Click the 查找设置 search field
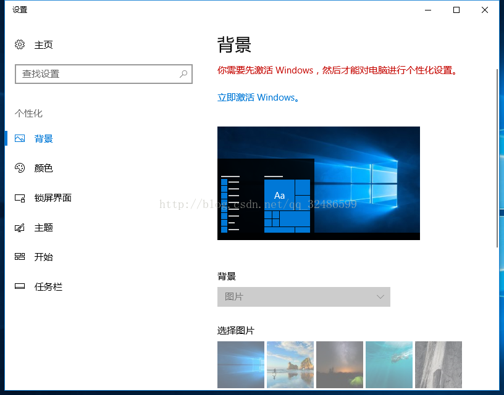The height and width of the screenshot is (395, 504). 104,74
